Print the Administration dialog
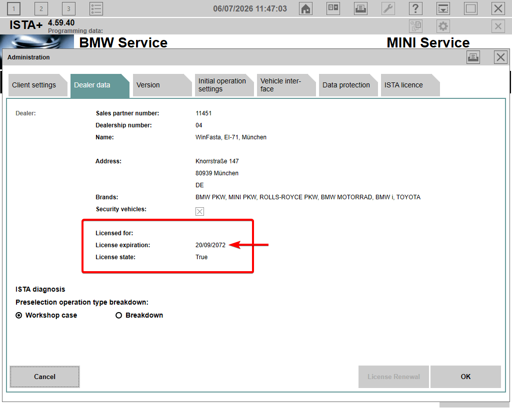This screenshot has width=512, height=411. coord(473,57)
